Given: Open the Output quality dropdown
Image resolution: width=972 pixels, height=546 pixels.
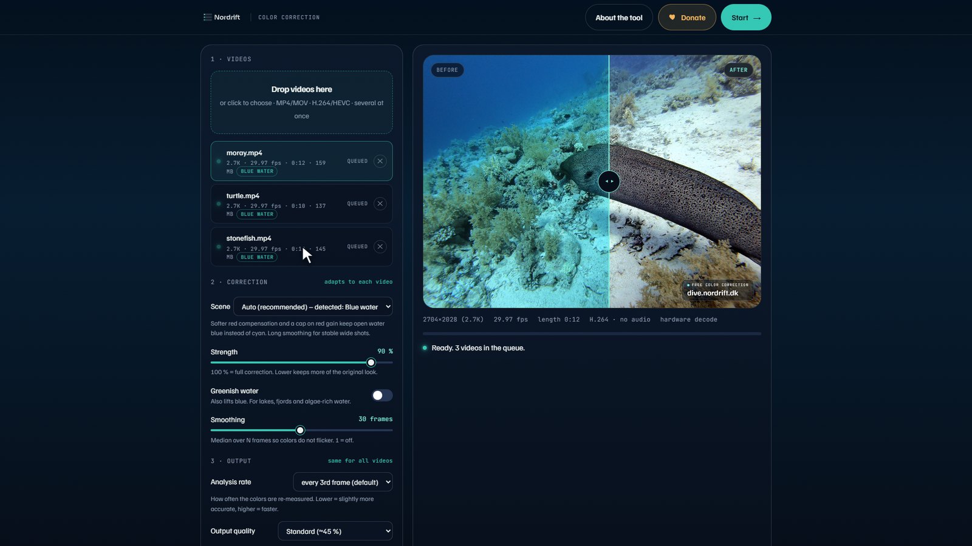Looking at the screenshot, I should click(335, 531).
